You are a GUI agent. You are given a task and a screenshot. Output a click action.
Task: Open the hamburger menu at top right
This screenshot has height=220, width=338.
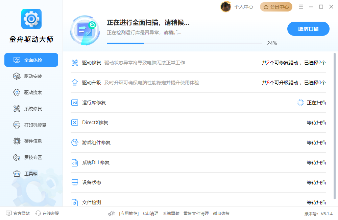300,6
